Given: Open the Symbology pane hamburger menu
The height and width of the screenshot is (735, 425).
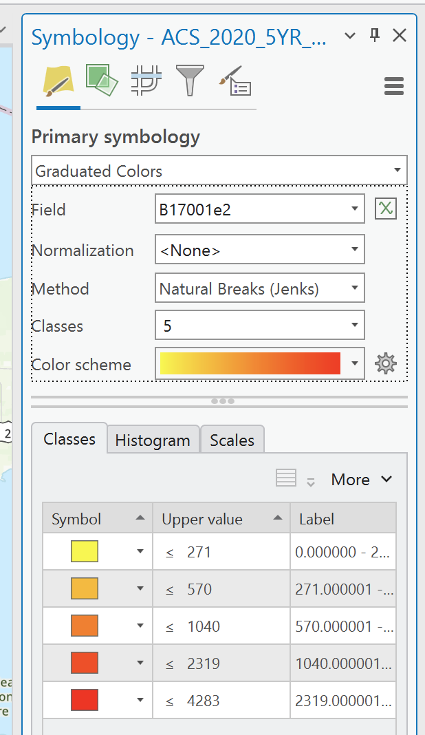Looking at the screenshot, I should (x=393, y=86).
